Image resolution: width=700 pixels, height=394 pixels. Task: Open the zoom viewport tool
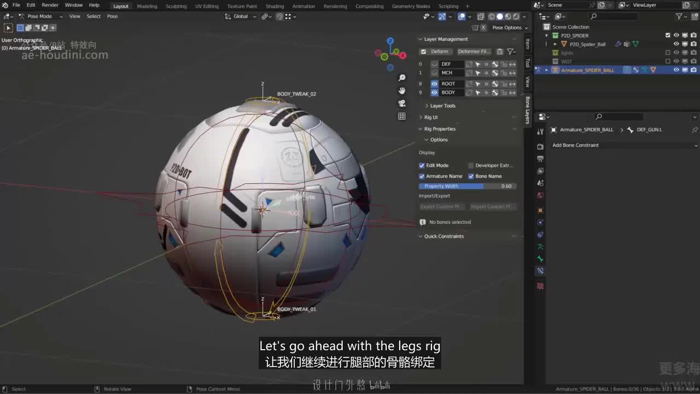point(402,78)
